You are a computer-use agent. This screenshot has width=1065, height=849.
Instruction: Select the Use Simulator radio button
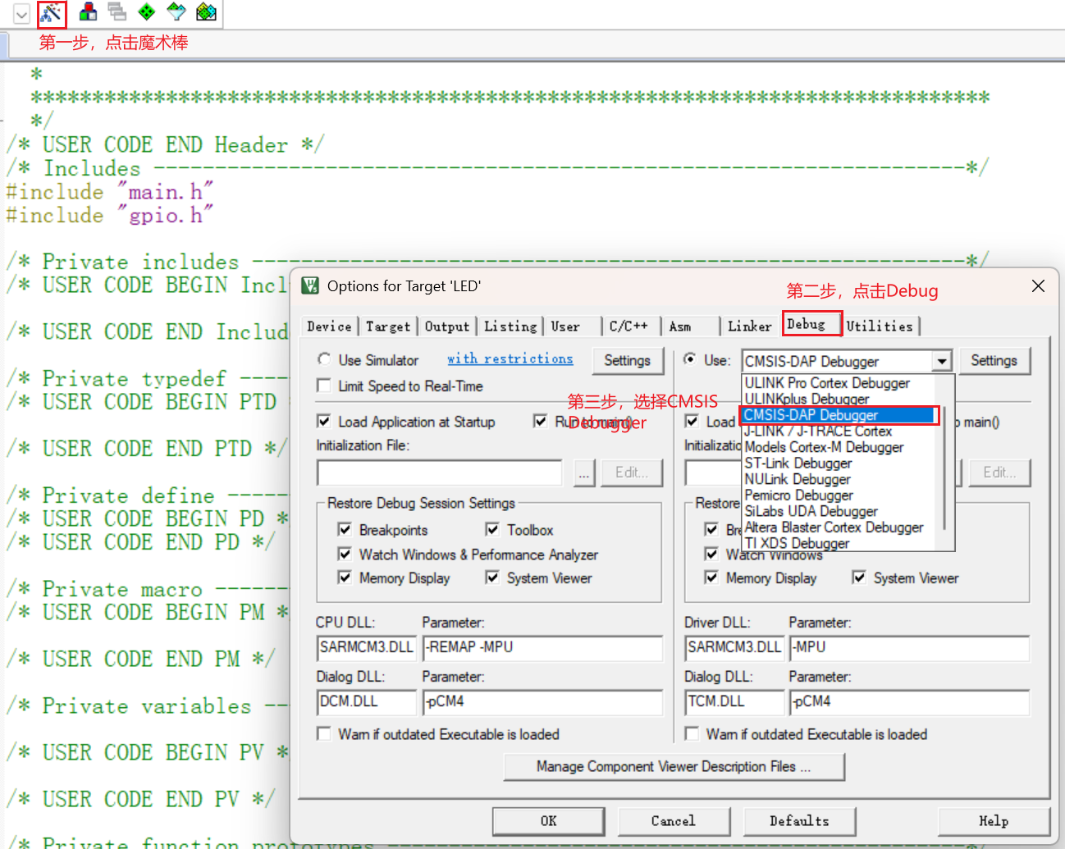tap(325, 359)
